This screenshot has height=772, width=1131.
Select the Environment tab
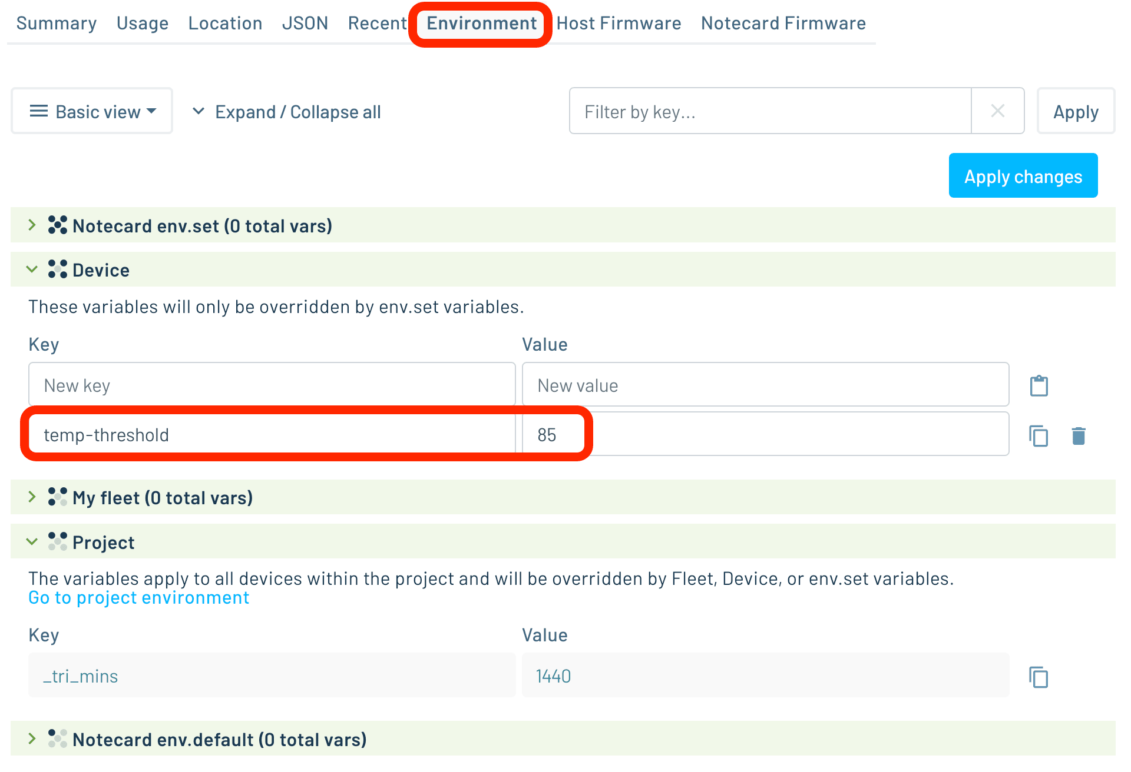(x=481, y=23)
